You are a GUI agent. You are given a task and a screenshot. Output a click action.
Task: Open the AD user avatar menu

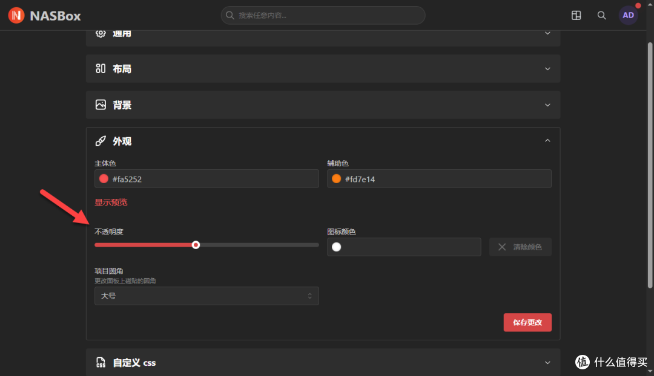point(628,15)
